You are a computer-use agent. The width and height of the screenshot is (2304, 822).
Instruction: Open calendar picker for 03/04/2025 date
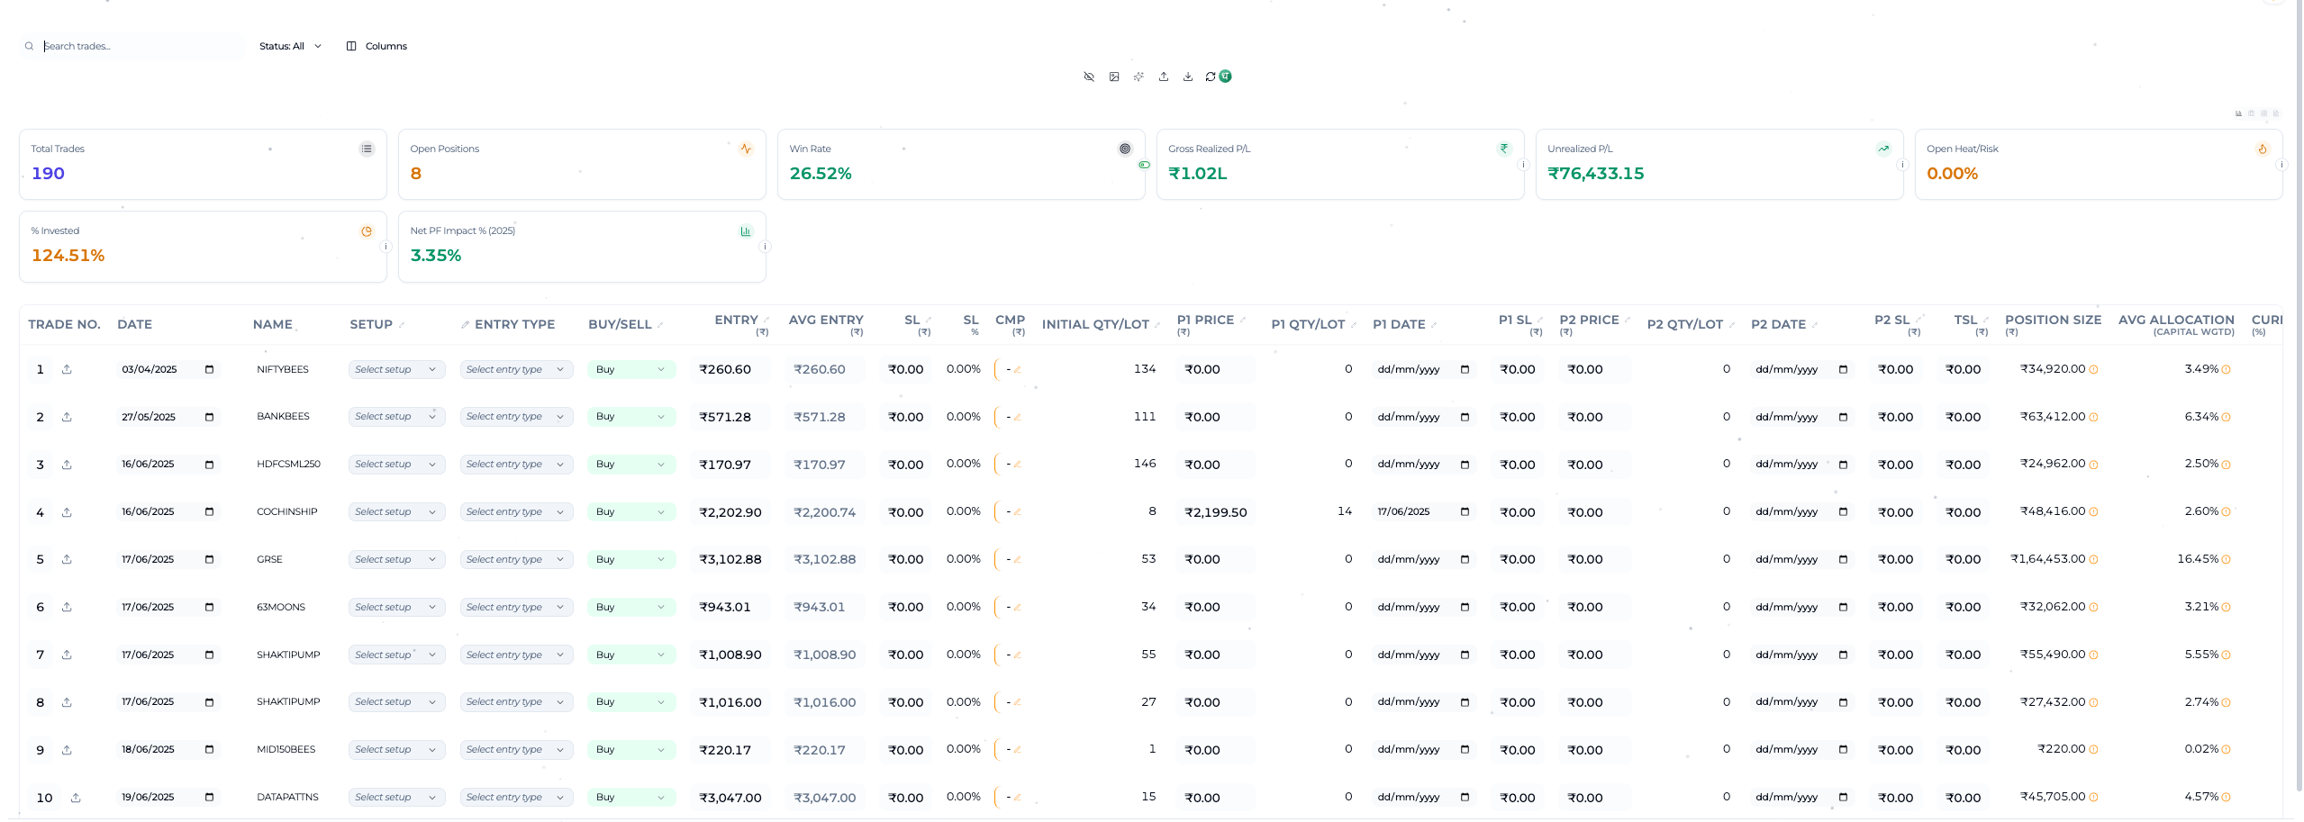click(209, 369)
